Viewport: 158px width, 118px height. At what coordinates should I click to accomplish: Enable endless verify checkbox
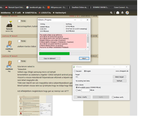(113, 97)
